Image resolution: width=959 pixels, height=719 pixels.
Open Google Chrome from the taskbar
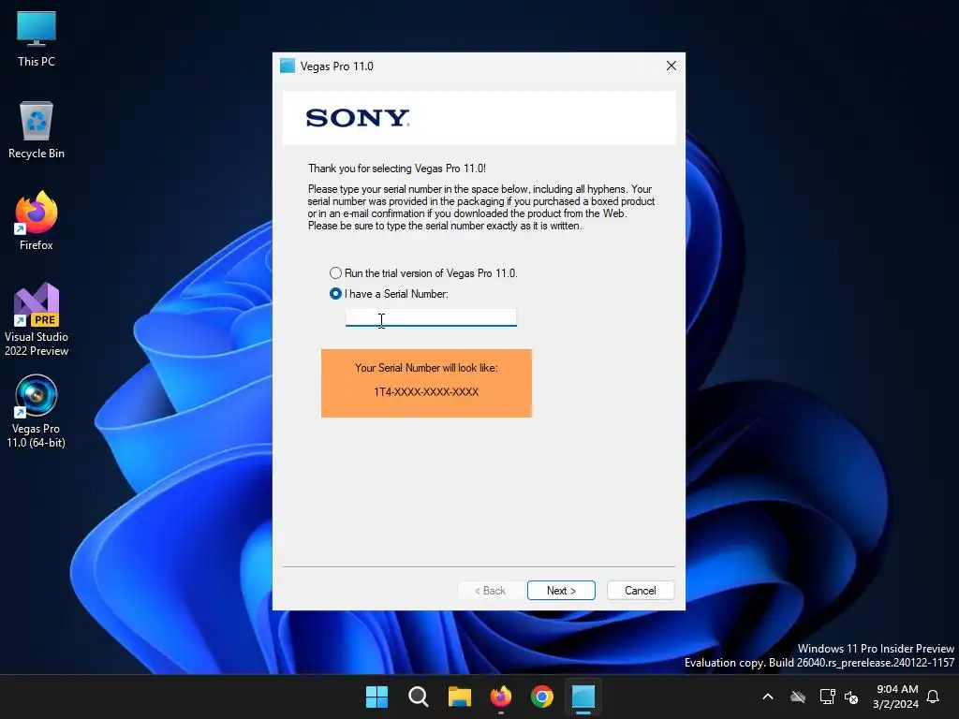542,697
